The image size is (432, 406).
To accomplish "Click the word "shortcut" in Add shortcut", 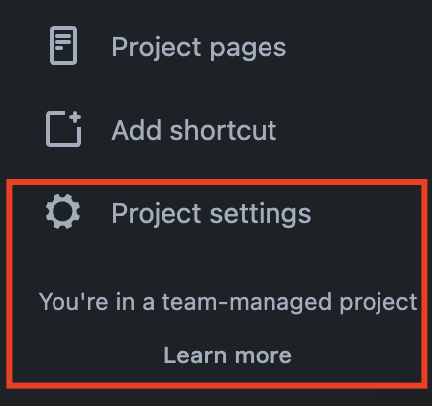I will pos(223,130).
